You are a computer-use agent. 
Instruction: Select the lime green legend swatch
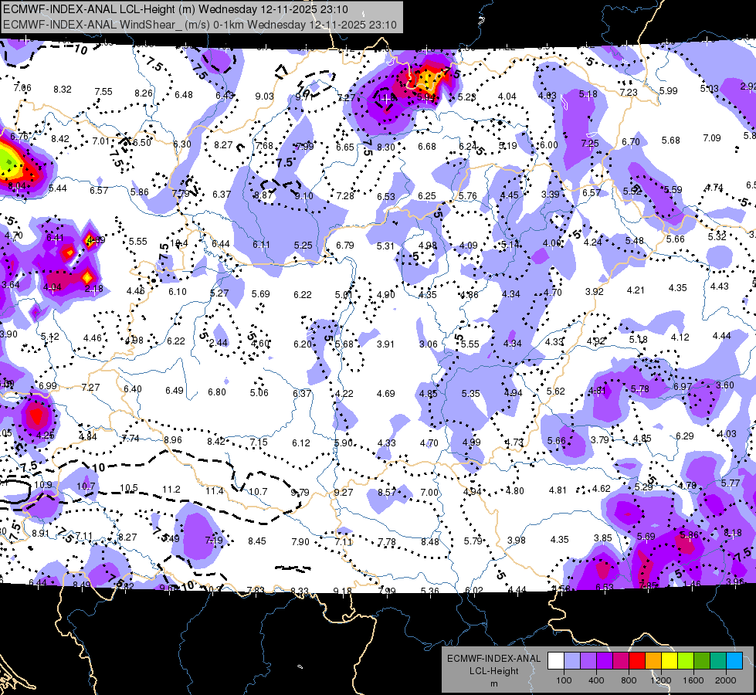click(686, 660)
